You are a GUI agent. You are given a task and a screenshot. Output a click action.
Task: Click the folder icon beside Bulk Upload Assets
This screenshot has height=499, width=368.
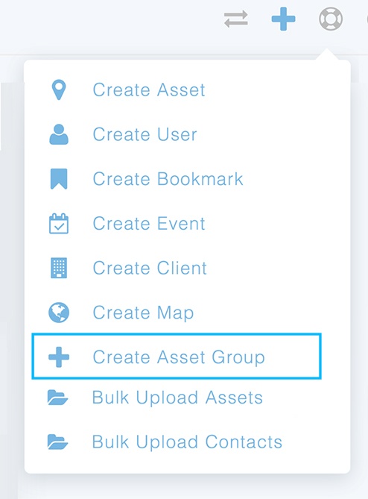pyautogui.click(x=57, y=398)
